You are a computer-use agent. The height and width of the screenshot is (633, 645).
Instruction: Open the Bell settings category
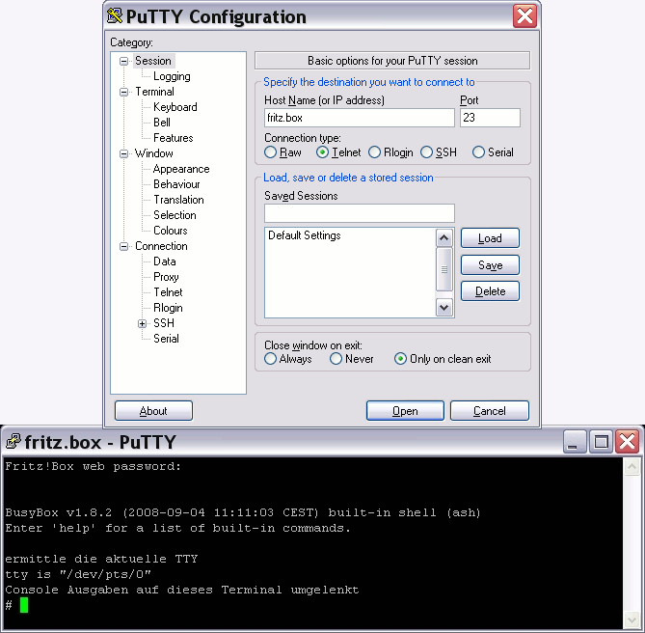[162, 123]
